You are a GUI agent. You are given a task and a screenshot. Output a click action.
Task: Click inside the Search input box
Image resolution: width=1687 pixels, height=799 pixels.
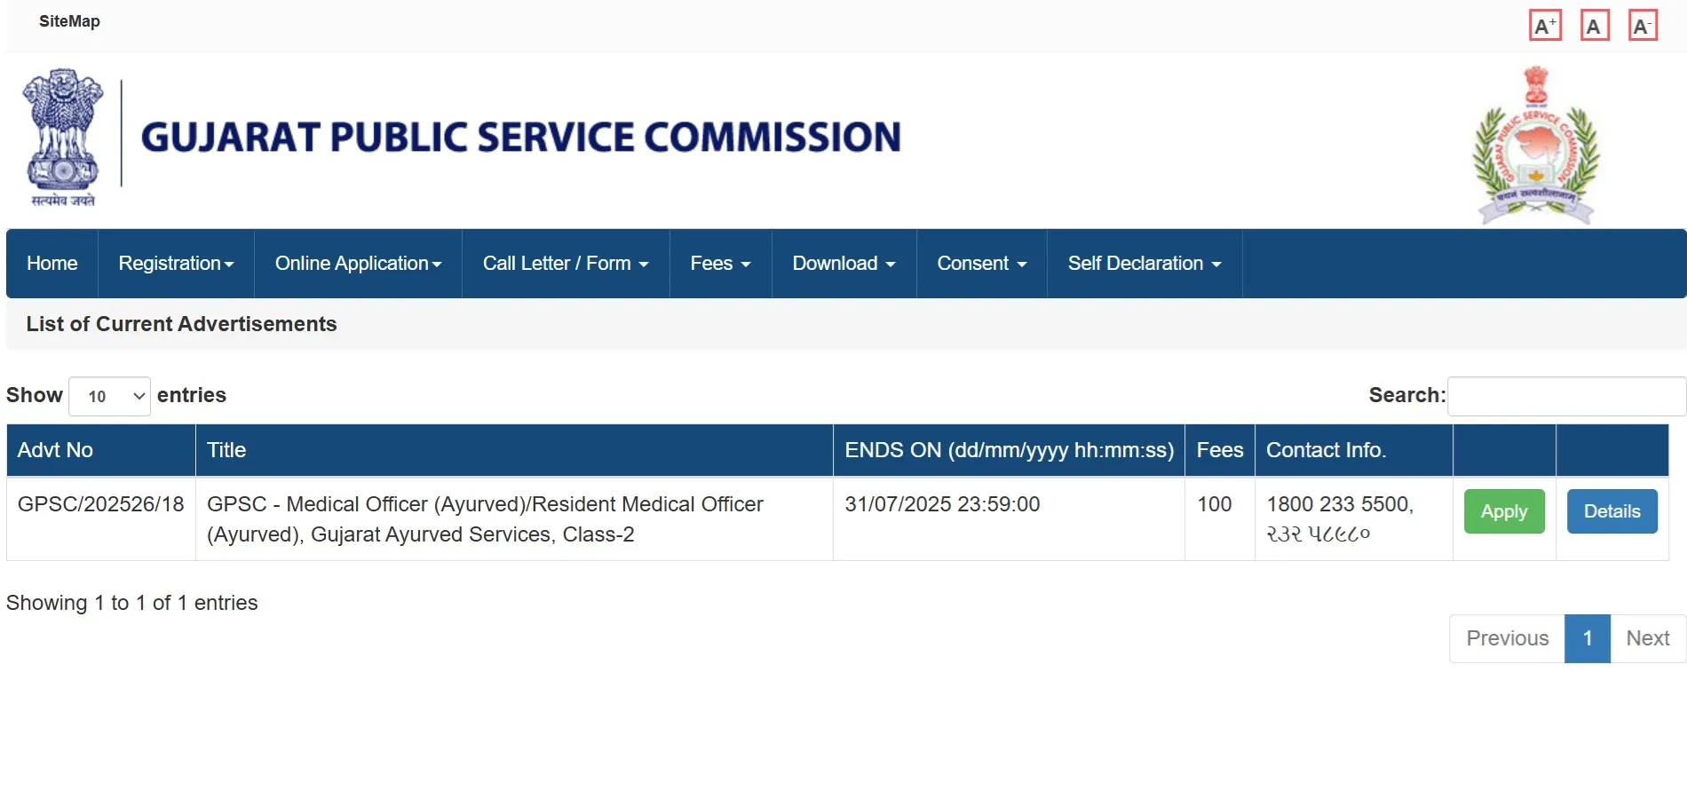point(1565,396)
